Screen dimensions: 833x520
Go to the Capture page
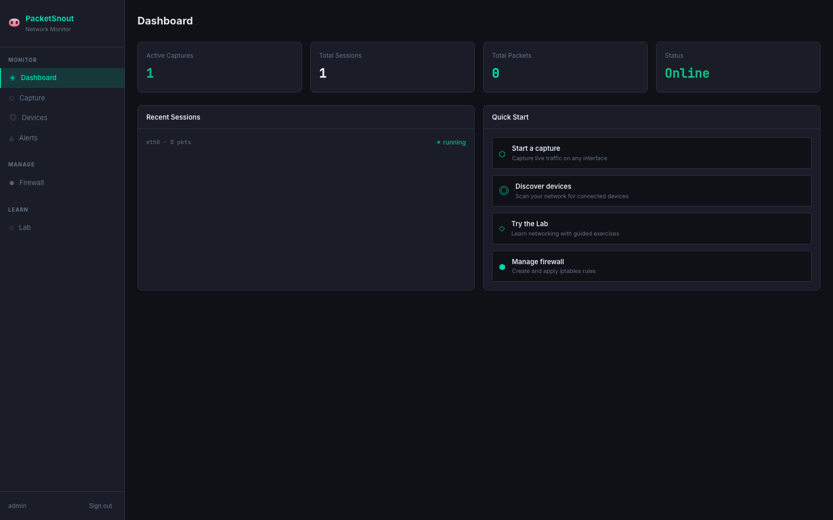pos(62,98)
